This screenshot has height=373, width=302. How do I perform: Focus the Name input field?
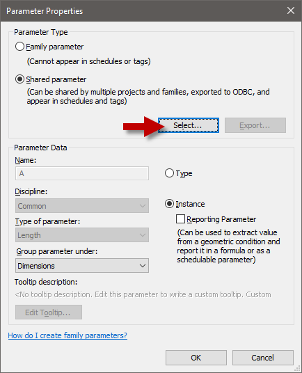(x=82, y=173)
